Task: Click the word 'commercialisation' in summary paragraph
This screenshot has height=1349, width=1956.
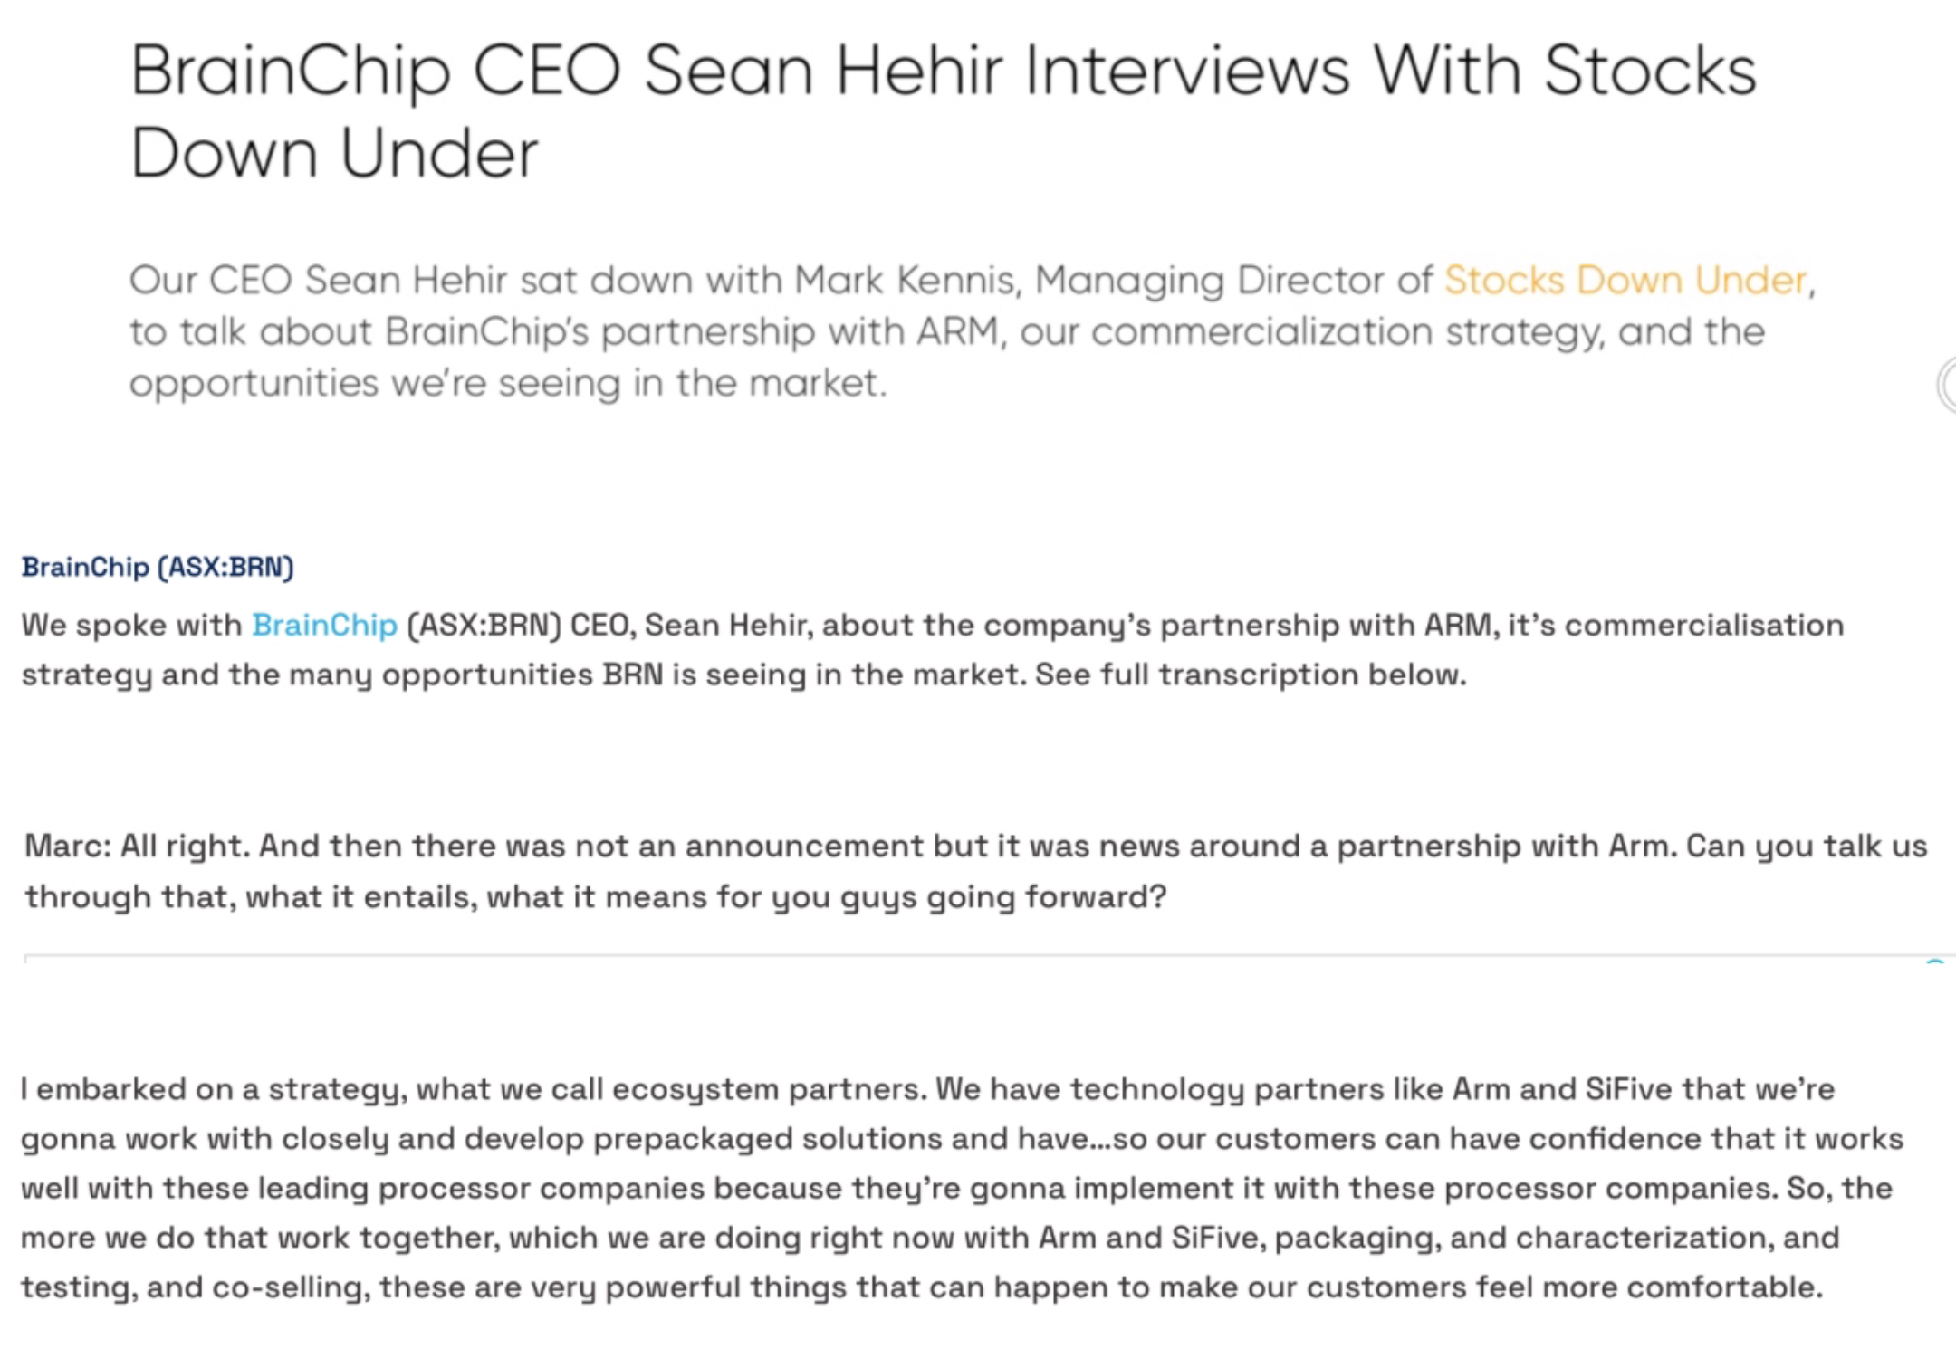Action: tap(1703, 626)
